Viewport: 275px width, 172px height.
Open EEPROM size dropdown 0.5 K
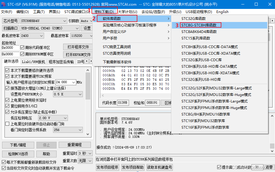pyautogui.click(x=68, y=94)
